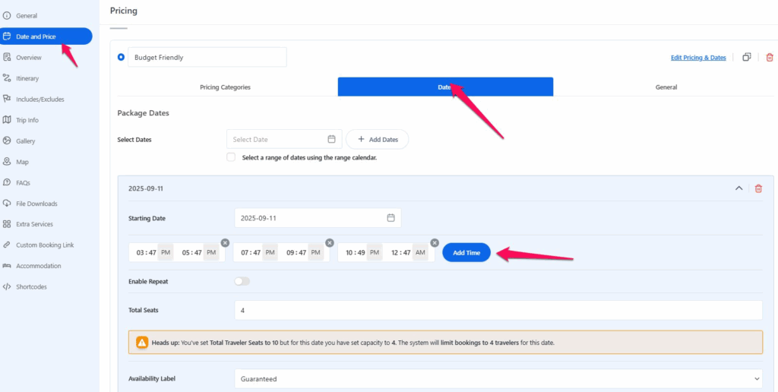Switch to the General pricing tab

pyautogui.click(x=666, y=87)
